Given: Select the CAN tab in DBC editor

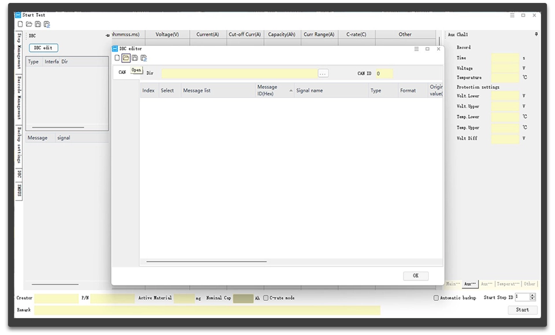Looking at the screenshot, I should coord(122,72).
